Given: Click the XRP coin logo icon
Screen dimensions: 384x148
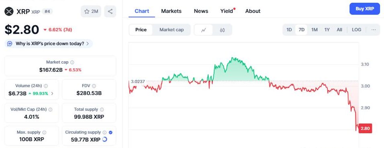Looking at the screenshot, I should (x=9, y=12).
